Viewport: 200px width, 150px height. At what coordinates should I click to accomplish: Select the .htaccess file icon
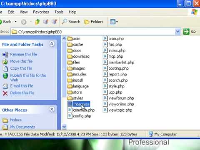point(70,104)
